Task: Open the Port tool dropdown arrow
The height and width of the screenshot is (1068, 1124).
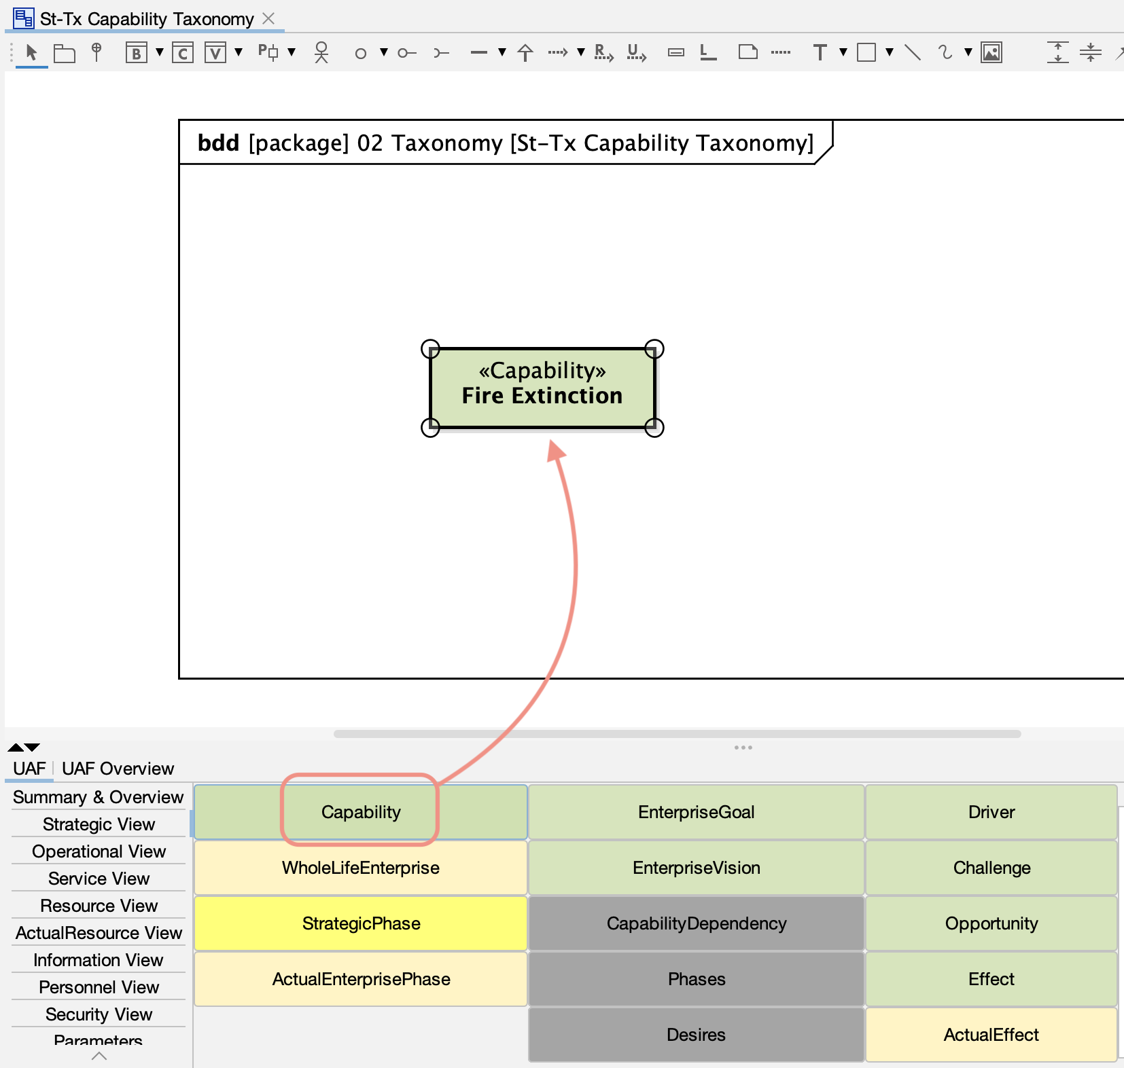Action: click(x=292, y=52)
